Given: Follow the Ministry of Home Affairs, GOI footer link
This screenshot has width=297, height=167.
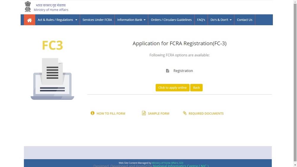Looking at the screenshot, I should tap(168, 163).
